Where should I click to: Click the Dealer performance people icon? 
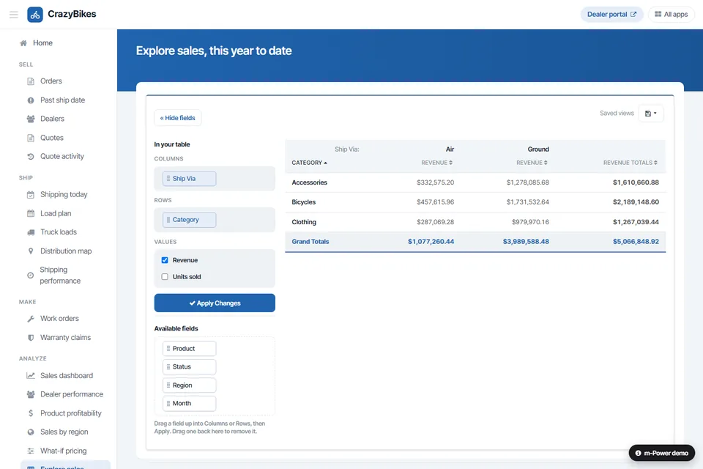point(31,394)
